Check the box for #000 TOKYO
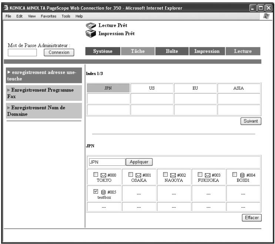This screenshot has width=275, height=244. [x=96, y=174]
